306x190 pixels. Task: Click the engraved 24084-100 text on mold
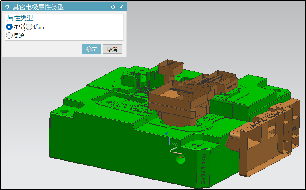(x=203, y=169)
